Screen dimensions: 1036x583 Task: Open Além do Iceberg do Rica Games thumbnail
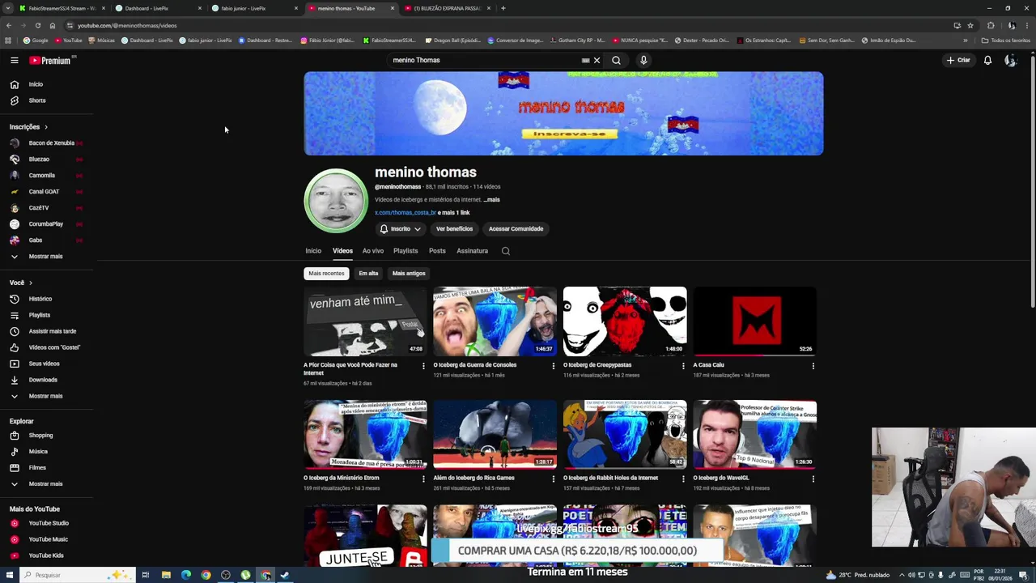[495, 434]
